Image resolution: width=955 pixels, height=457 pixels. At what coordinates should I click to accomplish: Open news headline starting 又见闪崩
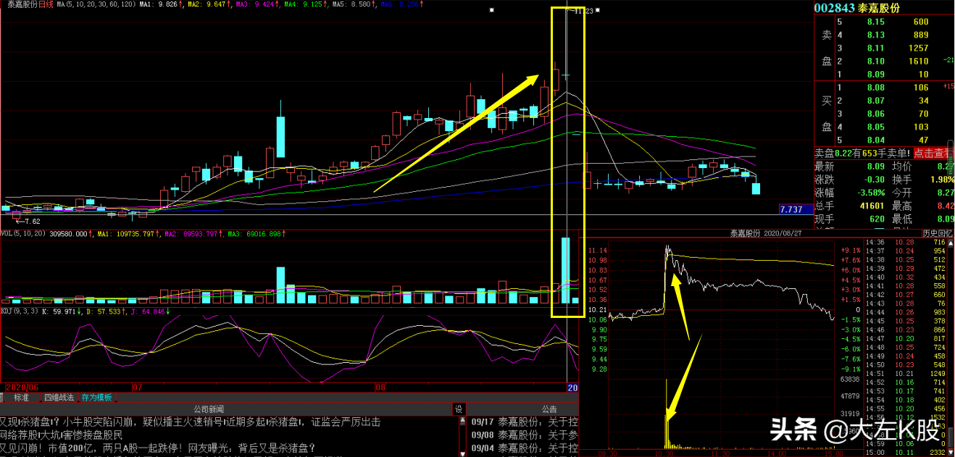[158, 448]
